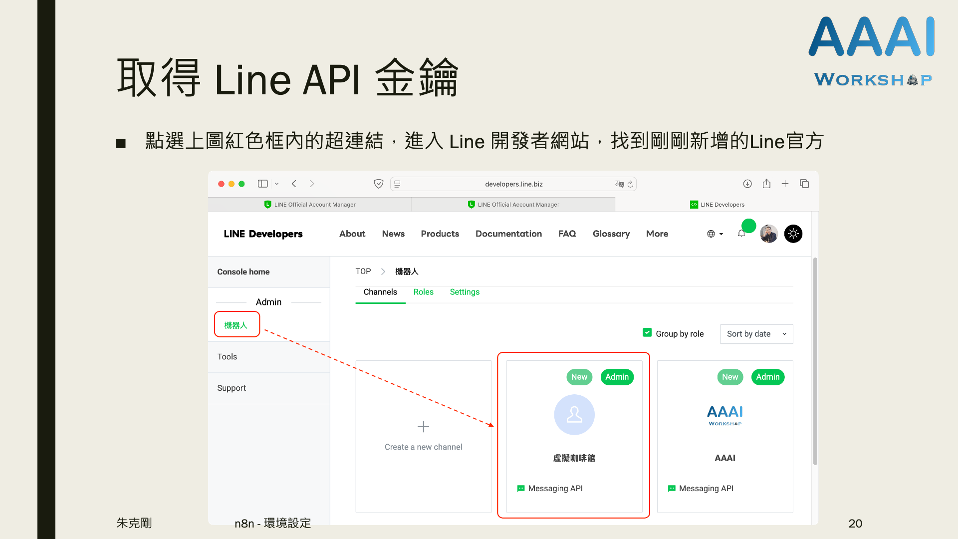This screenshot has width=958, height=539.
Task: Show Safari tab overview icon
Action: coord(804,184)
